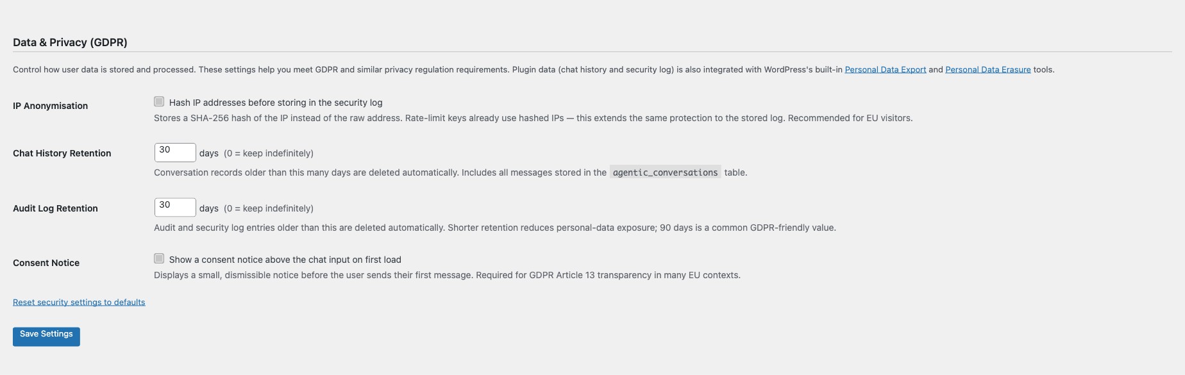Toggle 'Hash IP addresses before storing' setting
Screen dimensions: 1185x375
[159, 101]
